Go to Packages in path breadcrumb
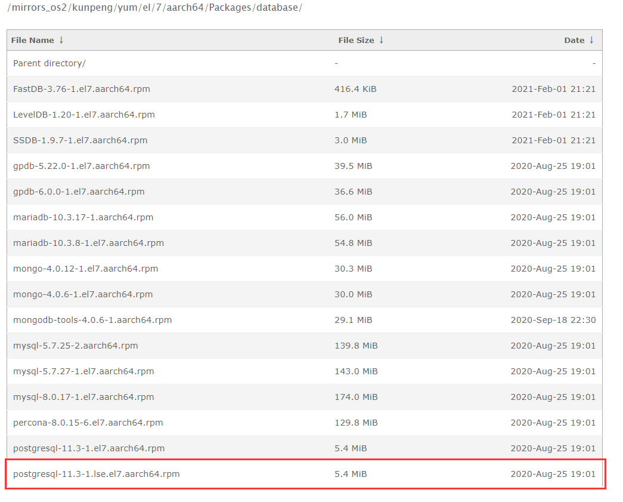623x502 pixels. pyautogui.click(x=230, y=8)
